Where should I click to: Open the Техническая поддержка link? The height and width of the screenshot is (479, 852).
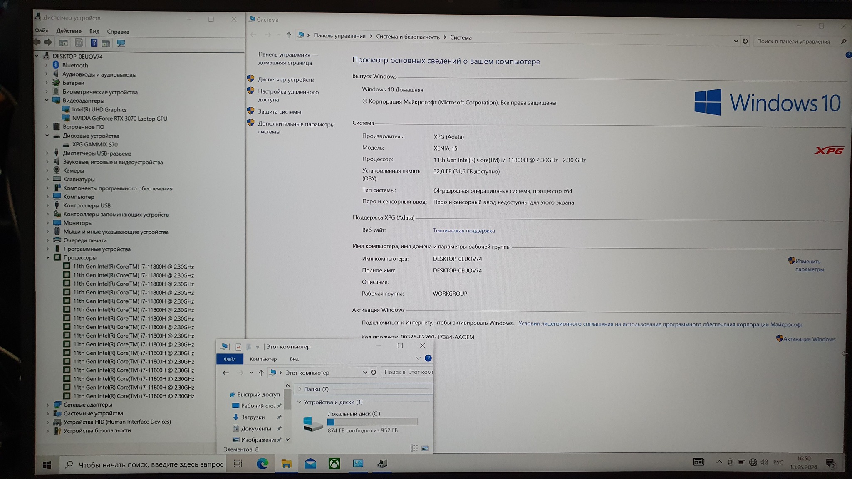(x=463, y=230)
